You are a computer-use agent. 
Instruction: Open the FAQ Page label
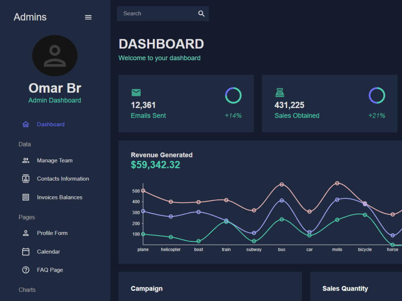(x=50, y=270)
